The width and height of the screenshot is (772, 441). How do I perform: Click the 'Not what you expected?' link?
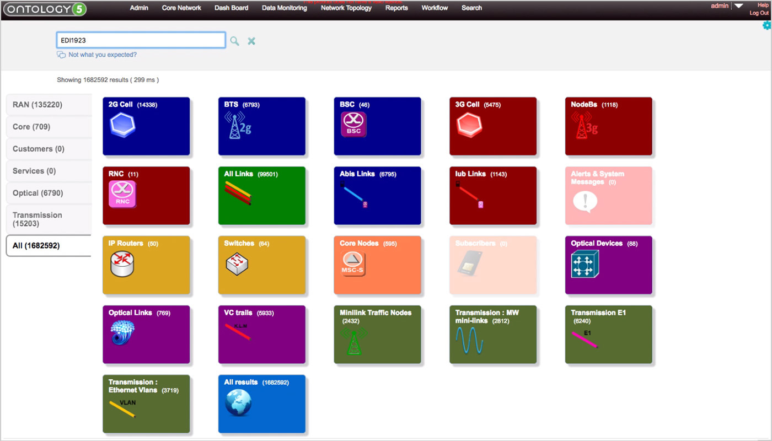(x=102, y=55)
